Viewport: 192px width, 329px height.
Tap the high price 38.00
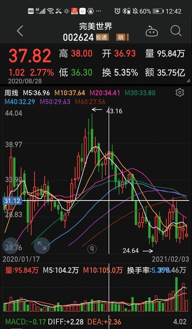pos(82,54)
